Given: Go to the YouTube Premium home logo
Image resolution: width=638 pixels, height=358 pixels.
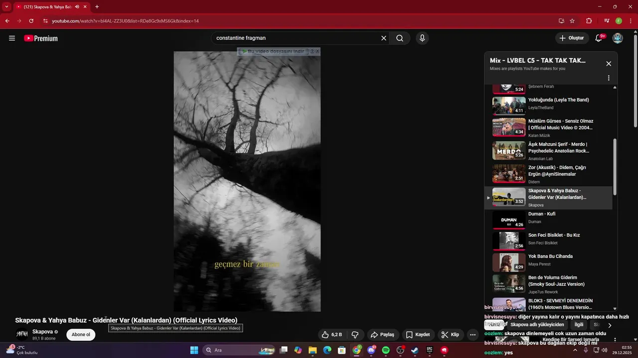Looking at the screenshot, I should (x=41, y=38).
